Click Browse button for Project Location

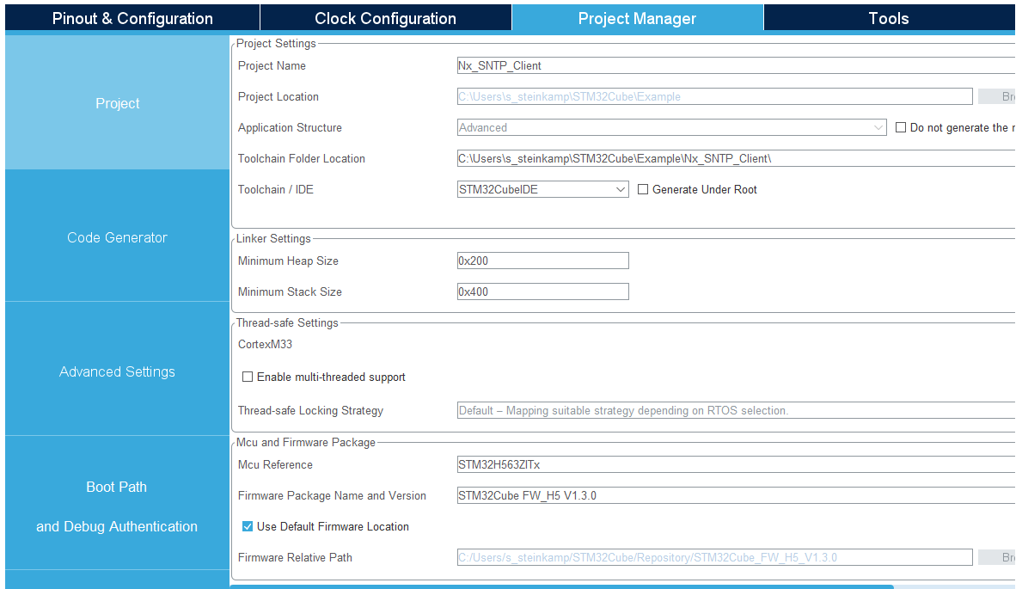[x=996, y=96]
